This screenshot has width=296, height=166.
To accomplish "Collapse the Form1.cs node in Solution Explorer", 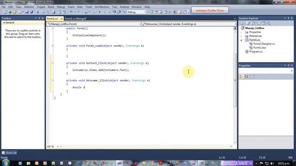I will pyautogui.click(x=241, y=40).
